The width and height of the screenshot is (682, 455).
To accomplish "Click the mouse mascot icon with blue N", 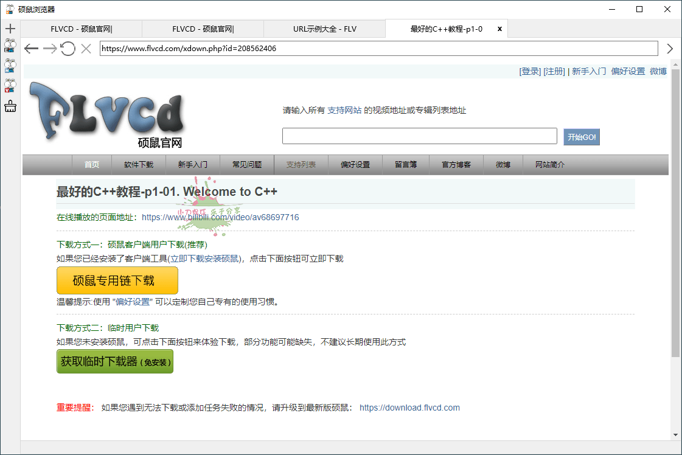I will tap(10, 66).
